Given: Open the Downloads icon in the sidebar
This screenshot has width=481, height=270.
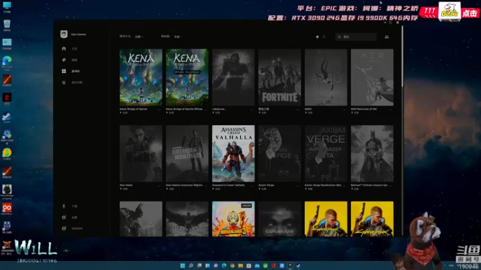Looking at the screenshot, I should [x=64, y=206].
